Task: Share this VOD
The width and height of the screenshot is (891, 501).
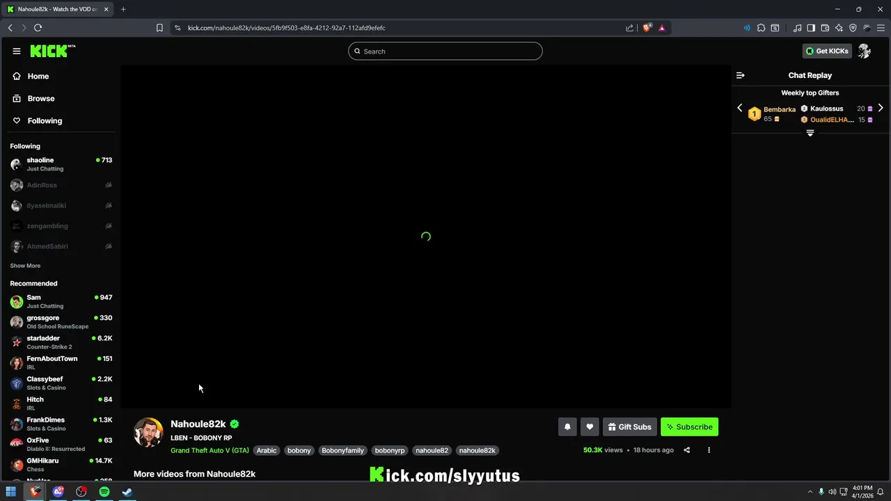Action: click(x=686, y=450)
